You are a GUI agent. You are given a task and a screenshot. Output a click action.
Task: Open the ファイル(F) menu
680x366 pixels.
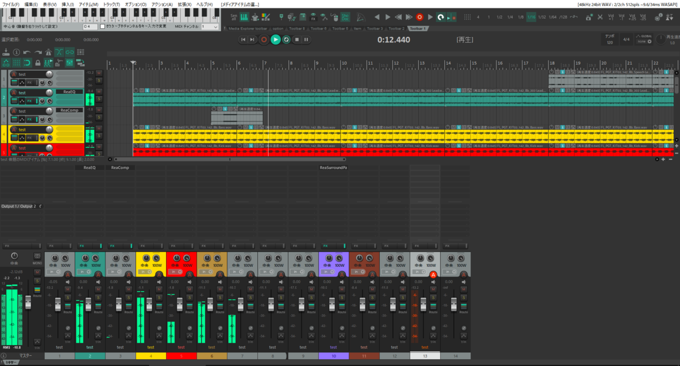(10, 4)
